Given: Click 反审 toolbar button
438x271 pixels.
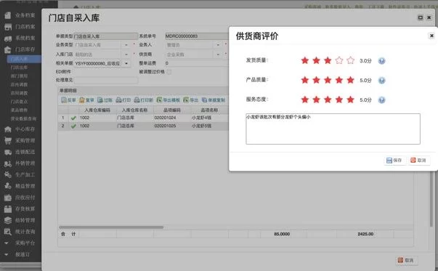Looking at the screenshot, I should (x=69, y=100).
